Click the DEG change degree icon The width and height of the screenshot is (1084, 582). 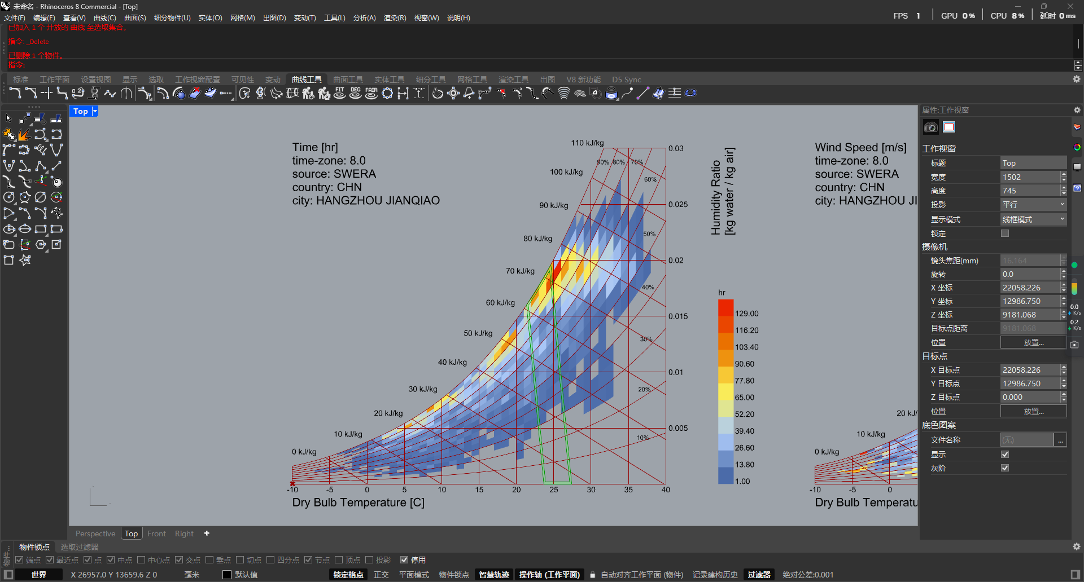(355, 93)
